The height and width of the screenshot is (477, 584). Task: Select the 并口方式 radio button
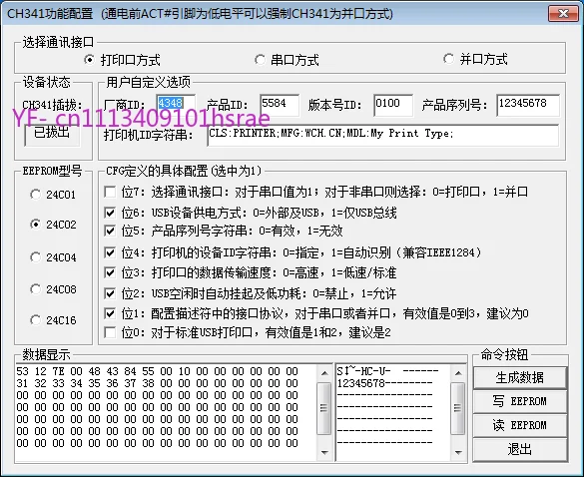tap(449, 59)
